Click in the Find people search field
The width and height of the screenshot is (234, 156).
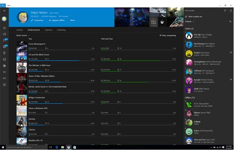pyautogui.click(x=204, y=11)
